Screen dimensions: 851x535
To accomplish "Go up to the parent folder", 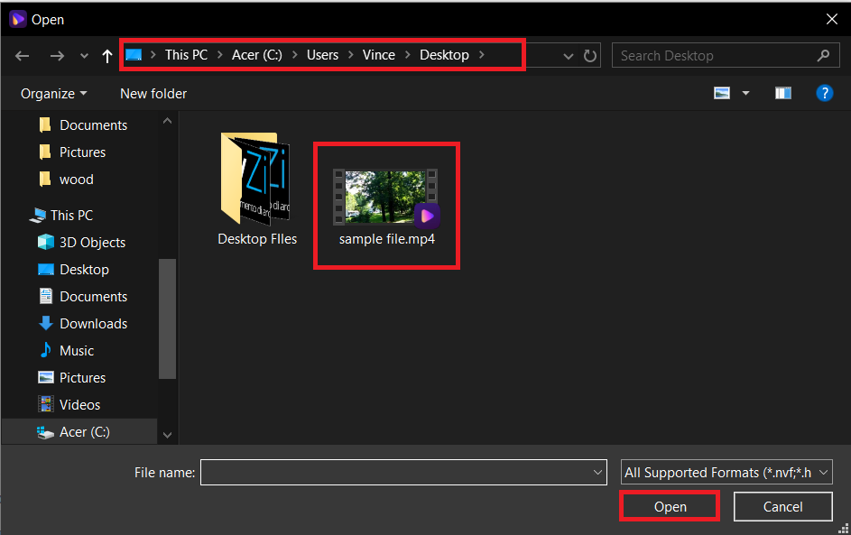I will 106,55.
